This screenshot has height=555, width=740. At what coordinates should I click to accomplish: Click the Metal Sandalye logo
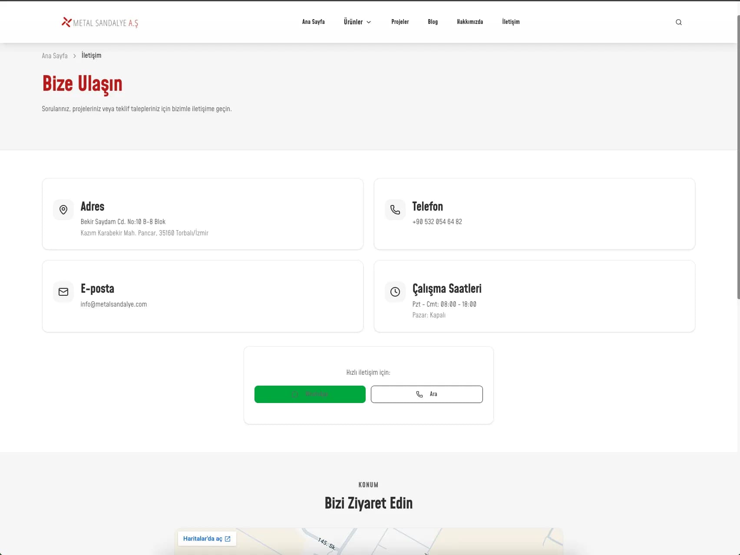[100, 23]
